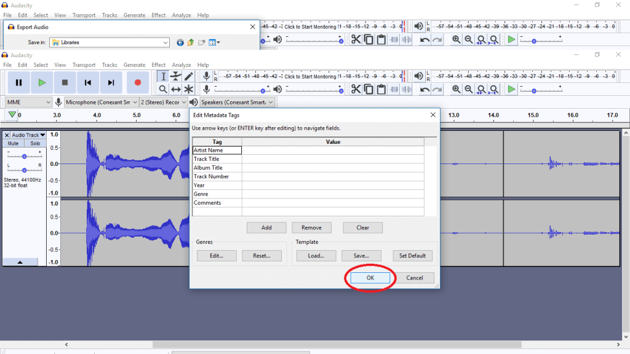
Task: Click the Skip to End button
Action: [x=111, y=83]
